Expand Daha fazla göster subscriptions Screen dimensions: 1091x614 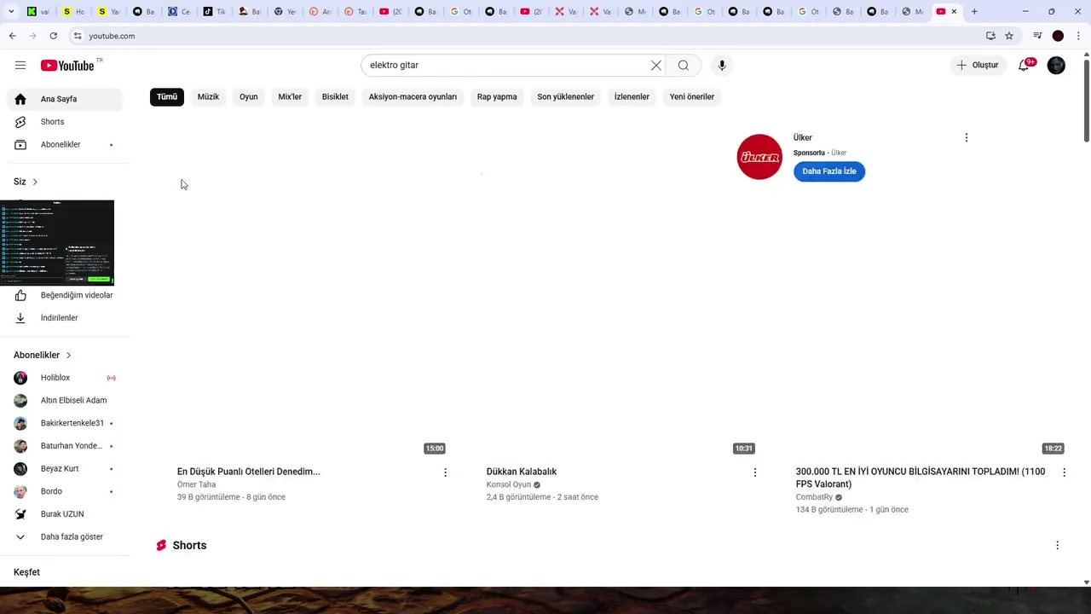pos(65,537)
